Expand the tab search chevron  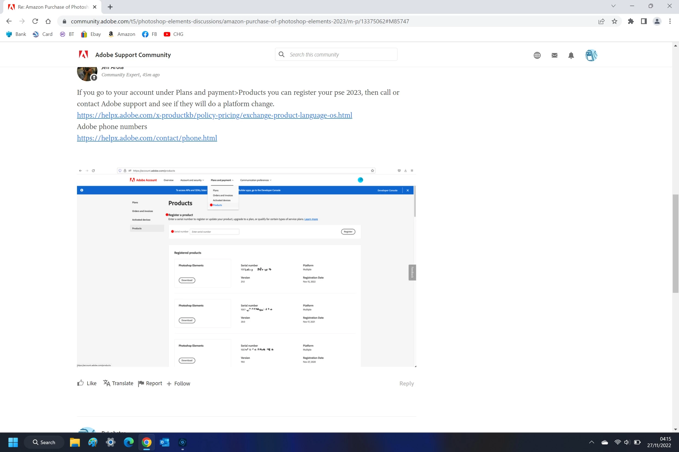(x=613, y=6)
